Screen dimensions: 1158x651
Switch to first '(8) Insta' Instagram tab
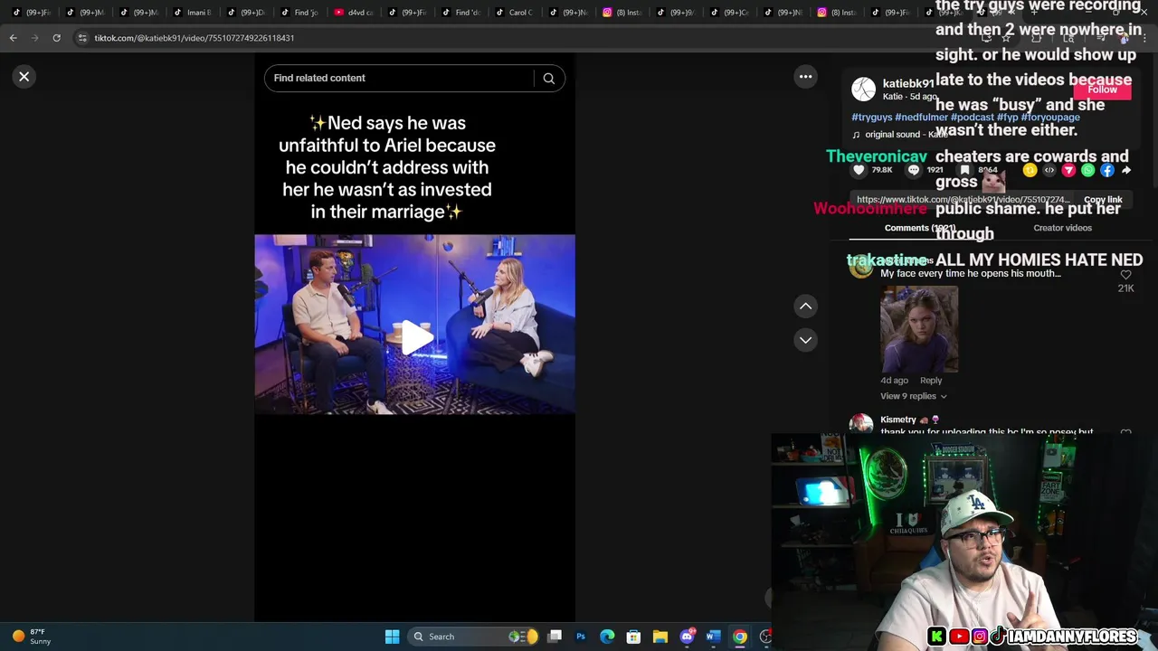pos(621,13)
